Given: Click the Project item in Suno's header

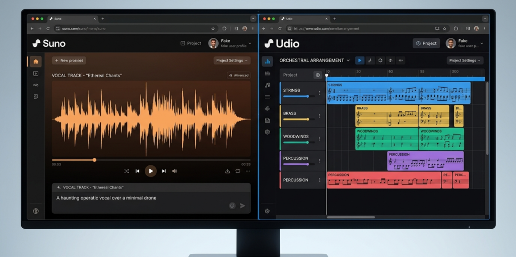Looking at the screenshot, I should click(x=191, y=43).
